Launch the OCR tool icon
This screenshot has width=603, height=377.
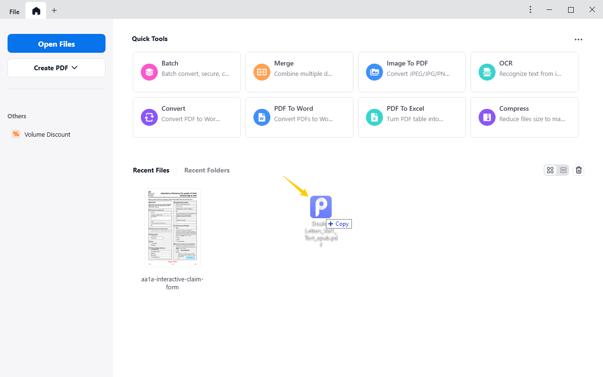pos(487,72)
